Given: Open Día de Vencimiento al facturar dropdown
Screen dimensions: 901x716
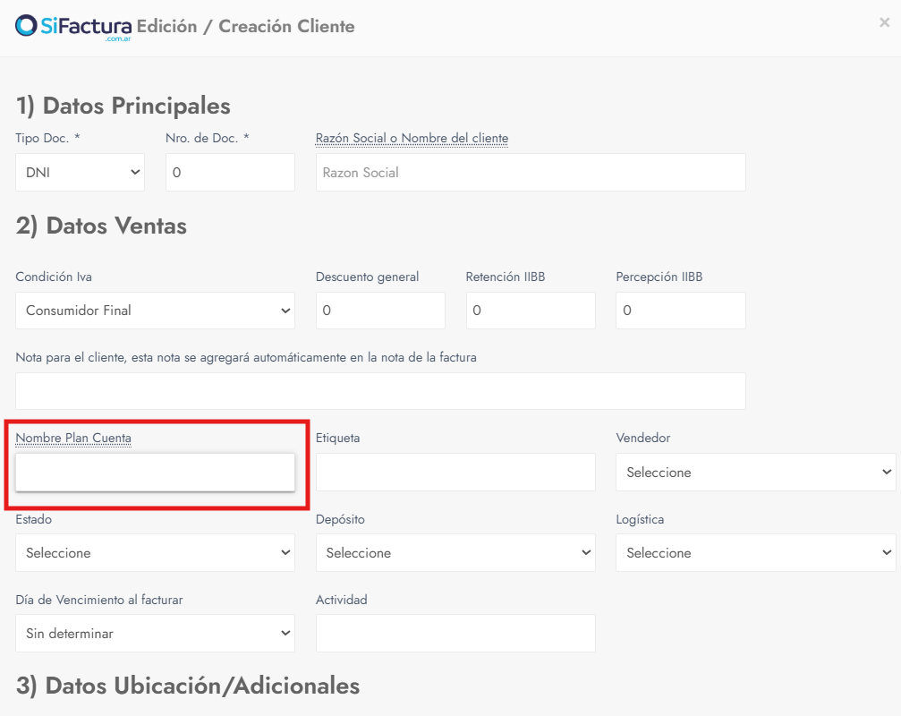Looking at the screenshot, I should 155,634.
